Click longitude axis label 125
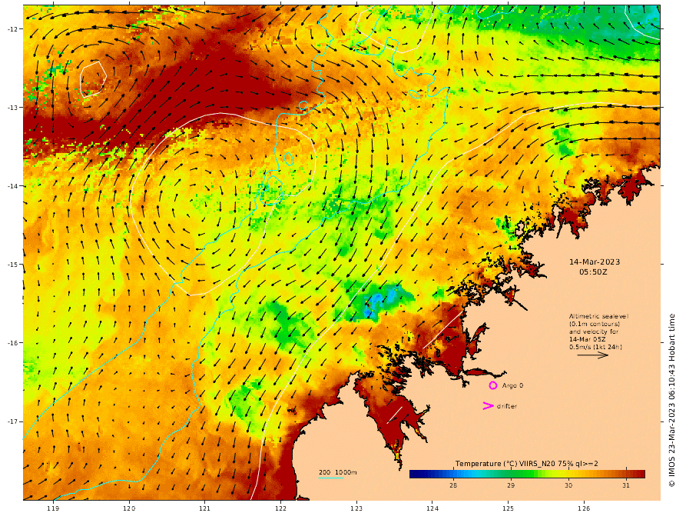 click(509, 508)
